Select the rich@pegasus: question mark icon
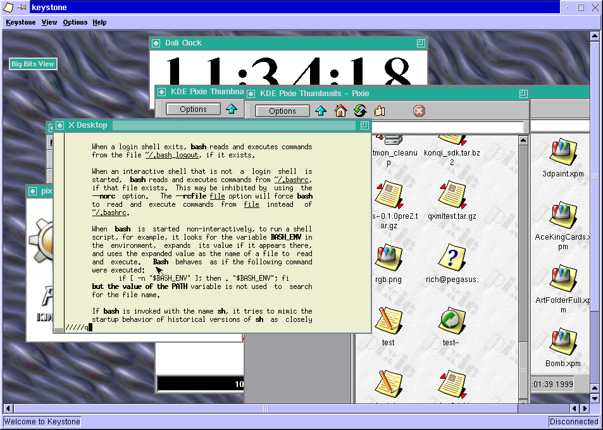Image resolution: width=603 pixels, height=430 pixels. tap(452, 257)
